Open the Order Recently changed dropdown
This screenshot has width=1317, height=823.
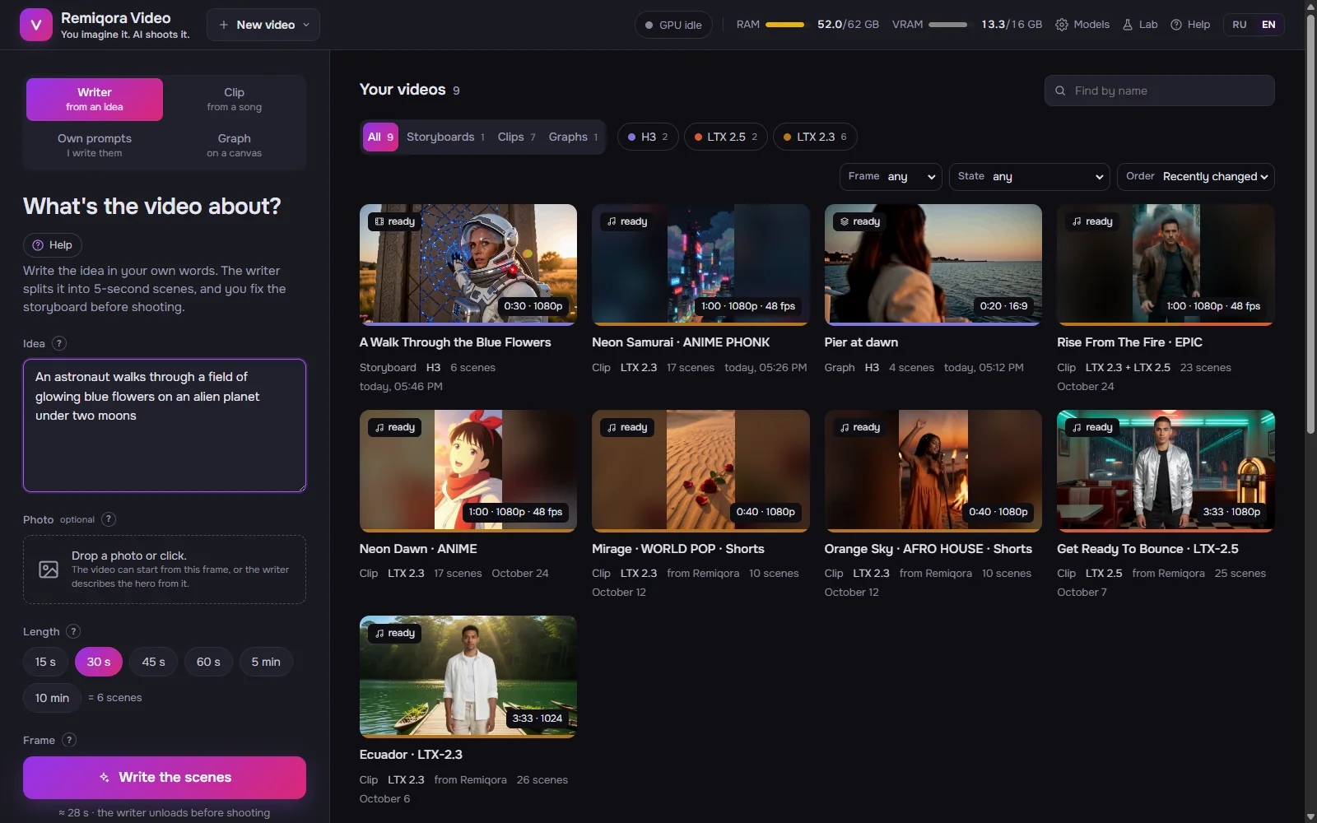(x=1196, y=176)
